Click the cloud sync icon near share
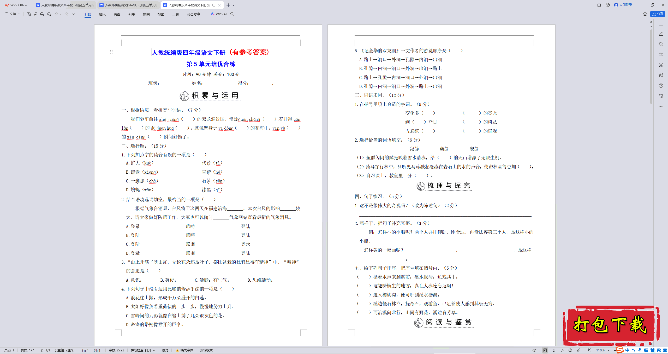 pyautogui.click(x=645, y=14)
